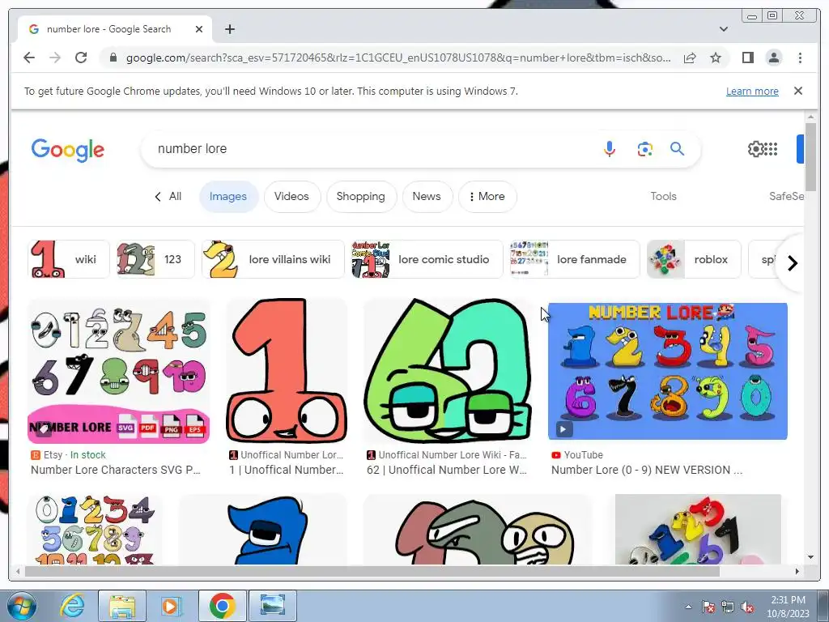The image size is (829, 622).
Task: Select the 'wiki' suggestion chip
Action: (69, 259)
